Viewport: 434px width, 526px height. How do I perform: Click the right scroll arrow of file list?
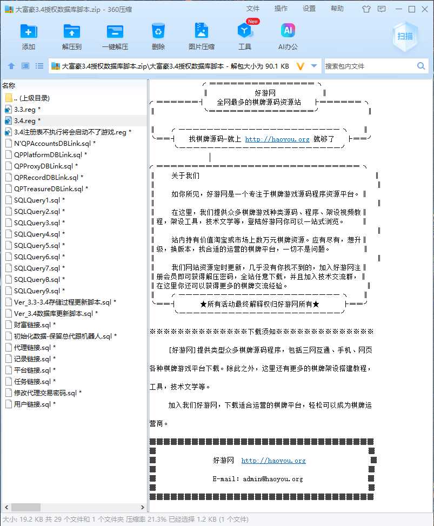[x=142, y=507]
